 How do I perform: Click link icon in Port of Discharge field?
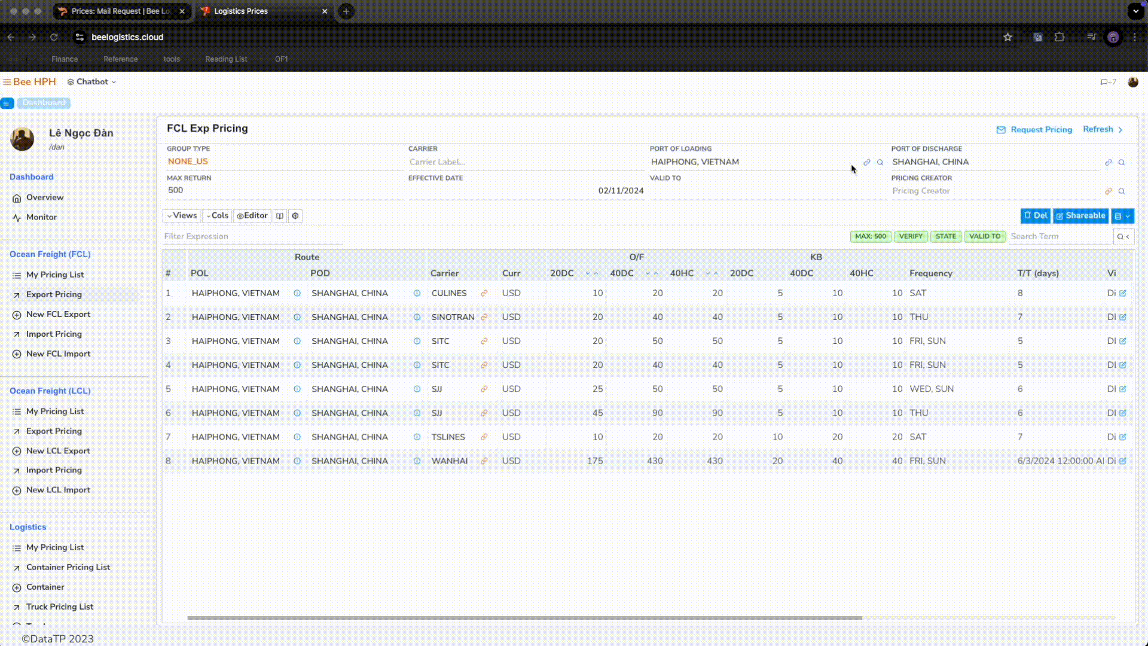pyautogui.click(x=1108, y=162)
